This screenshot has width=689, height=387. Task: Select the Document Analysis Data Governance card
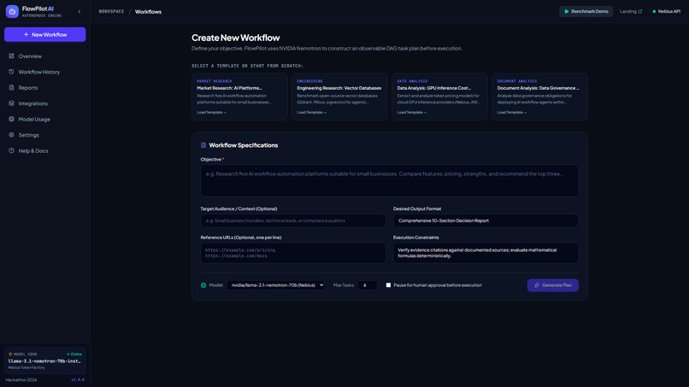540,97
